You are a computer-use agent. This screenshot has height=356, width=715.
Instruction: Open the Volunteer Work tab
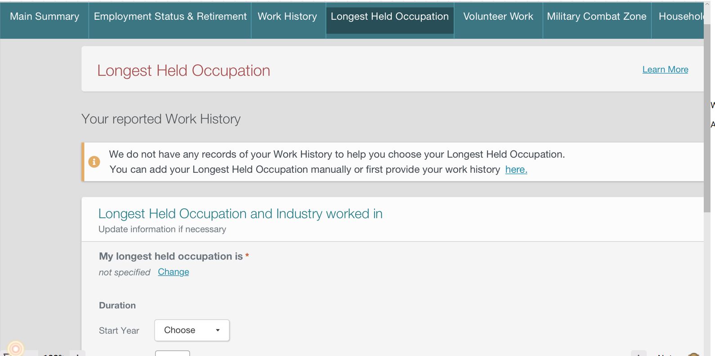pyautogui.click(x=498, y=17)
